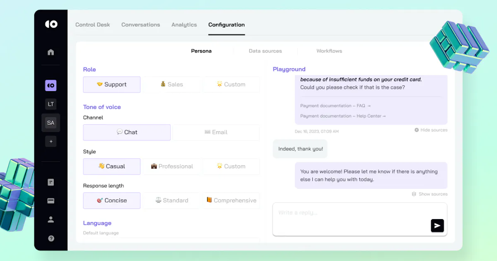The height and width of the screenshot is (261, 497).
Task: Switch to the SA workspace
Action: click(51, 123)
